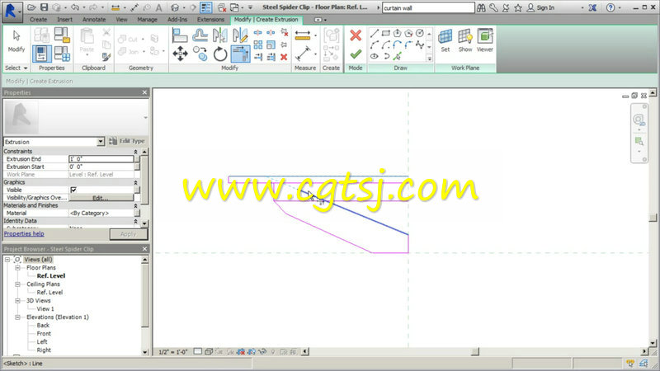The image size is (660, 371).
Task: Open the Manage ribbon tab
Action: 147,20
